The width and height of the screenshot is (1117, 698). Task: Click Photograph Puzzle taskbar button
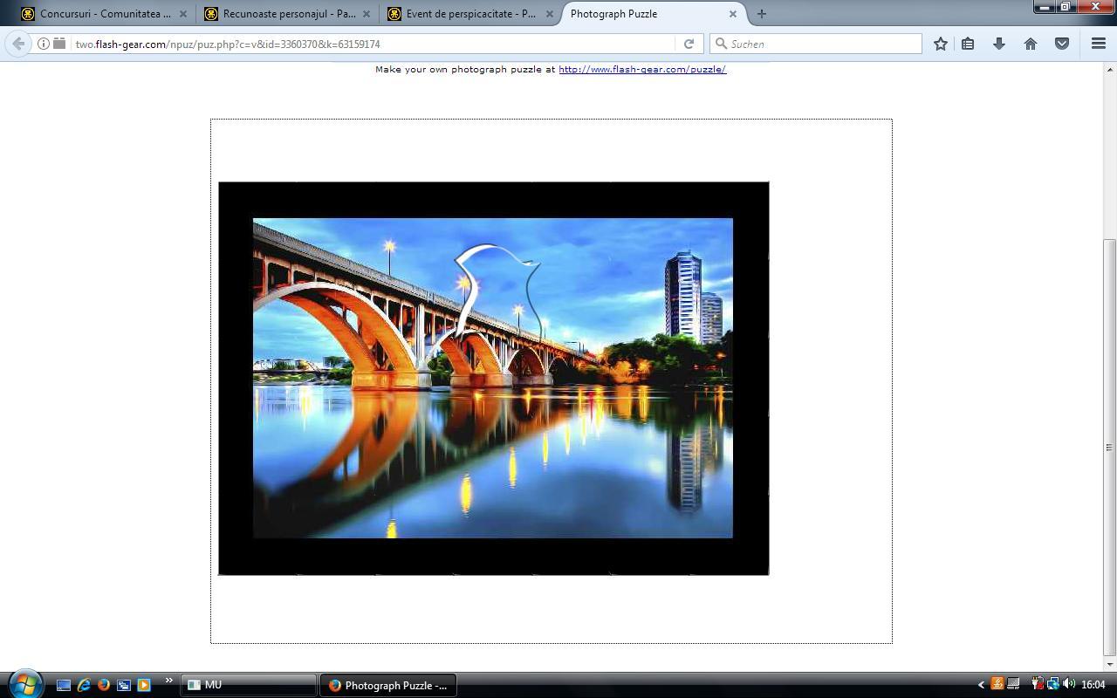388,685
